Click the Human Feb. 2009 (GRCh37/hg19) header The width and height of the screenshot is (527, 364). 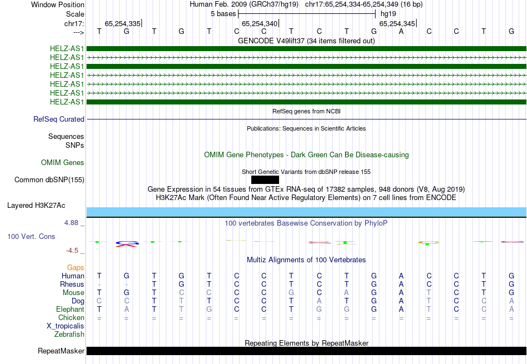coord(244,4)
